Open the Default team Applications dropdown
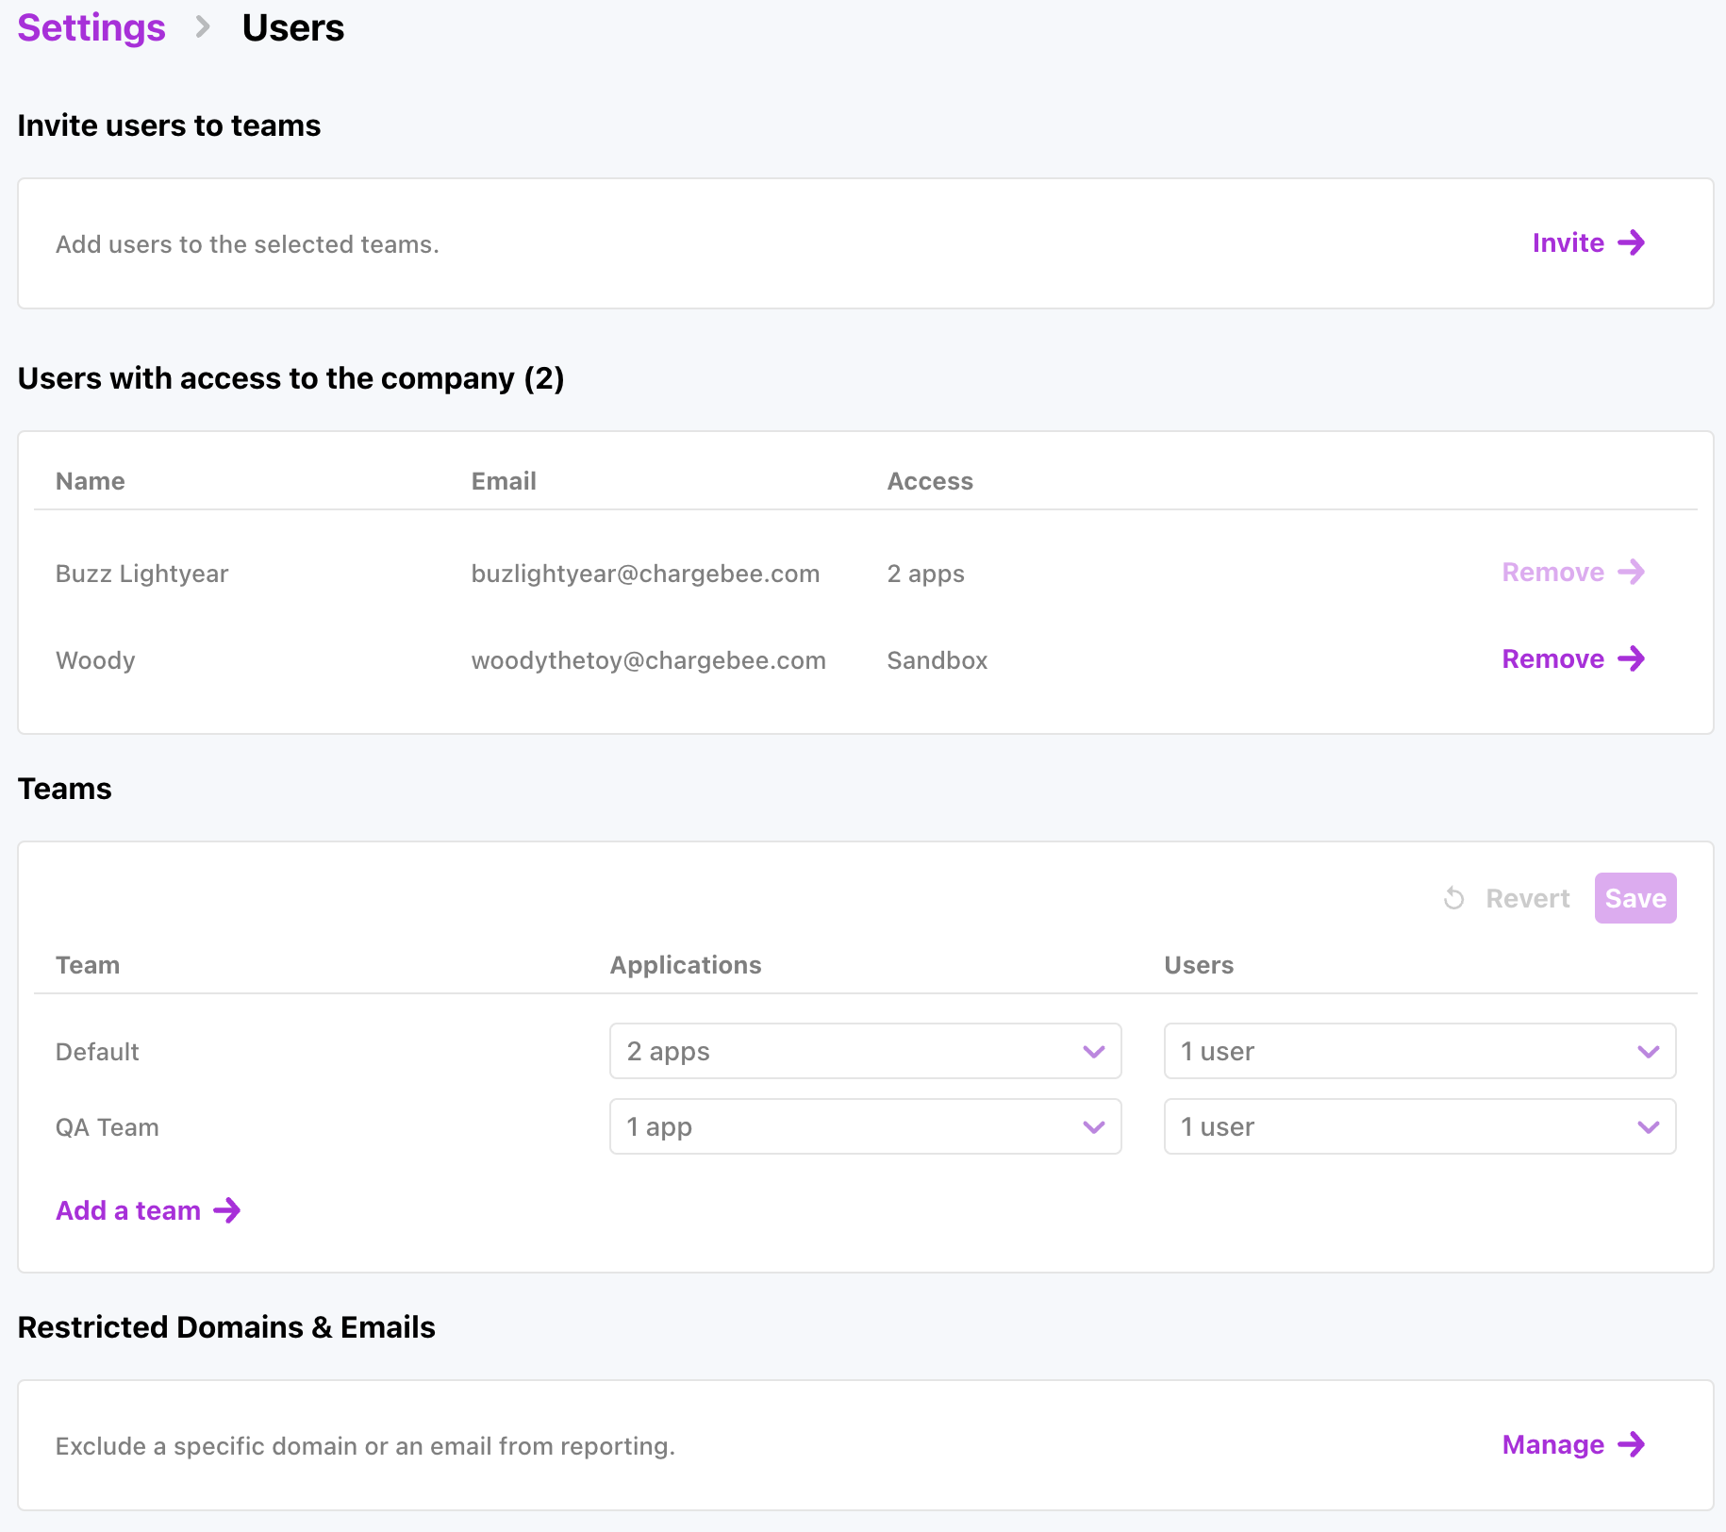The image size is (1726, 1532). pyautogui.click(x=865, y=1051)
